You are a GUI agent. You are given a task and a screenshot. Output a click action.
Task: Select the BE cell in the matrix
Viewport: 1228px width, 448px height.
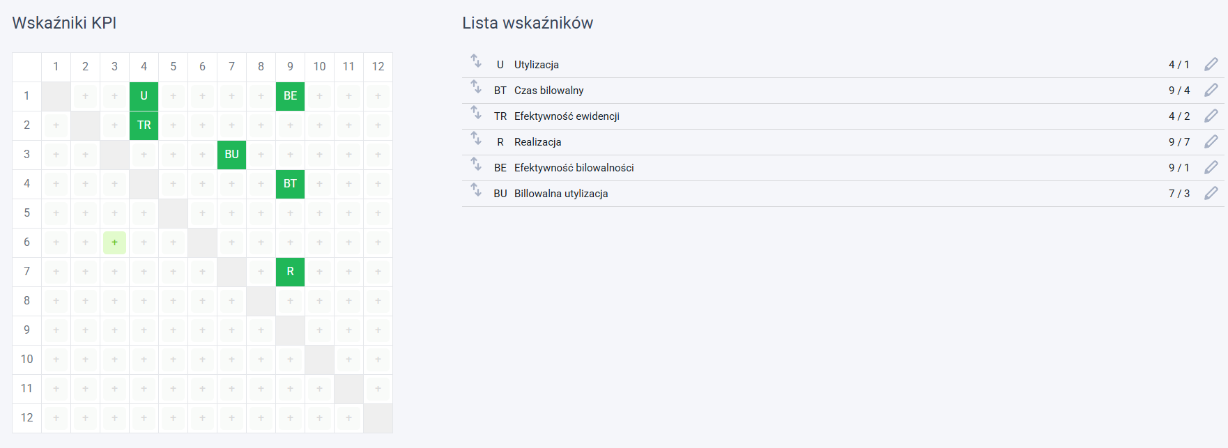point(290,96)
